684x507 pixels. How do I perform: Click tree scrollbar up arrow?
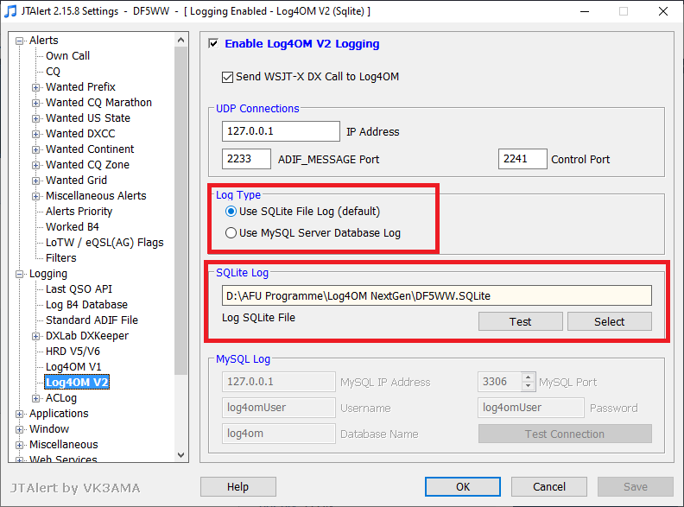[181, 40]
